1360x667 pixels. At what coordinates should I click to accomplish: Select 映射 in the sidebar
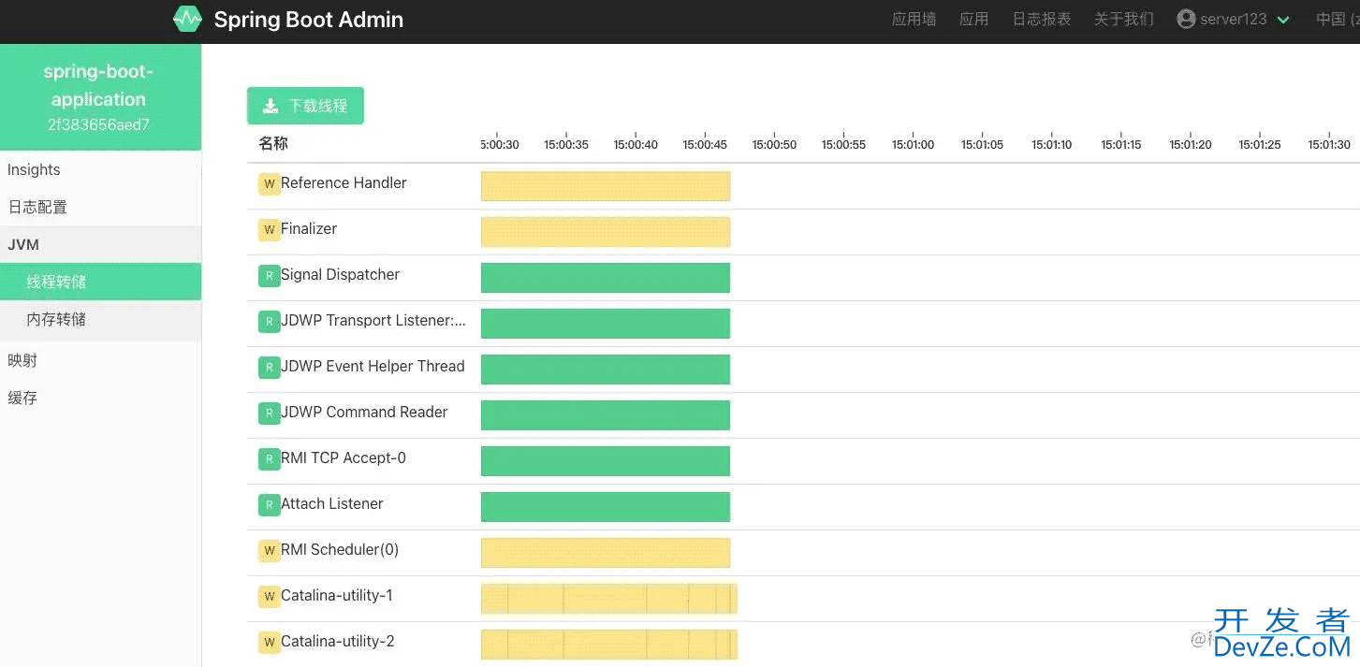coord(100,360)
